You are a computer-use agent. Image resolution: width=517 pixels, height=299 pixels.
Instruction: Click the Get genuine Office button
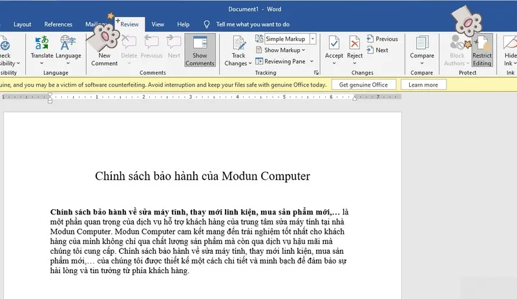coord(363,85)
